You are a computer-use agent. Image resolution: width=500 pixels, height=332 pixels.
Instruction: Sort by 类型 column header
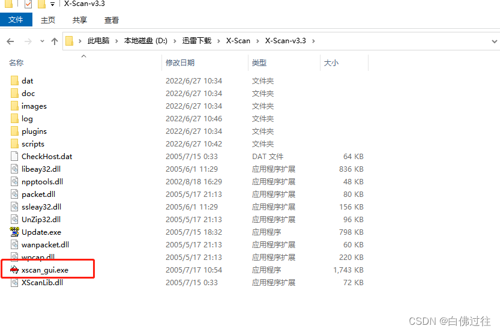pos(259,63)
